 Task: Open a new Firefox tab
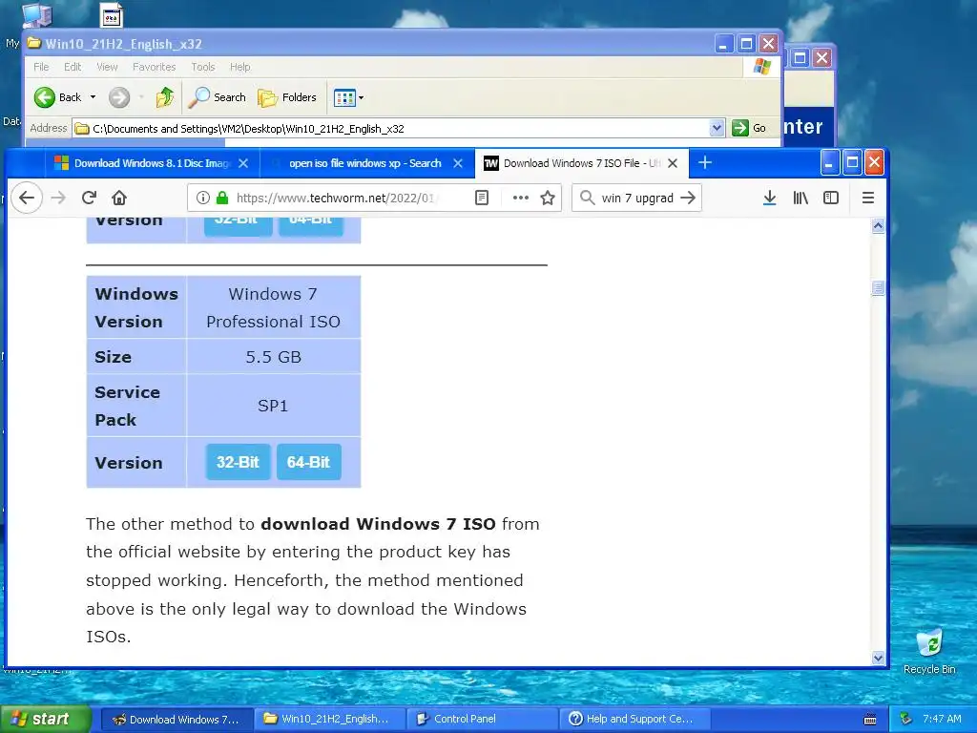pyautogui.click(x=705, y=162)
